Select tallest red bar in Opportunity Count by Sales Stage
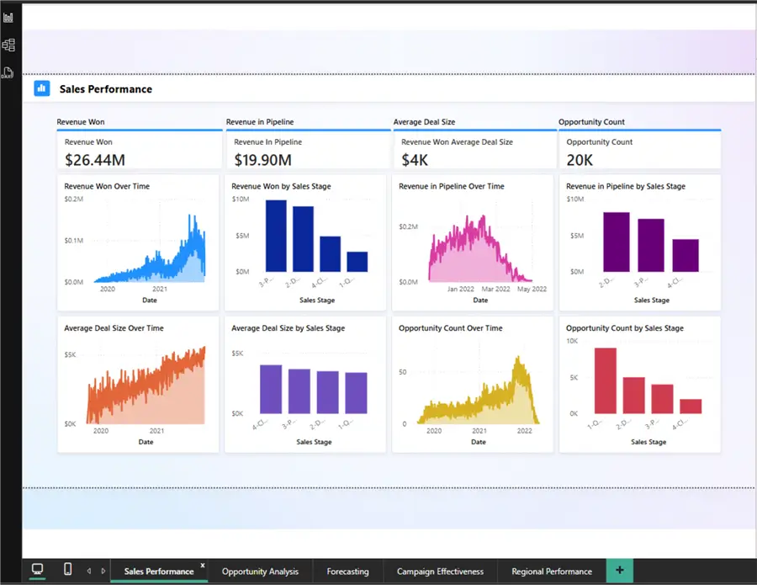The height and width of the screenshot is (585, 757). point(606,380)
